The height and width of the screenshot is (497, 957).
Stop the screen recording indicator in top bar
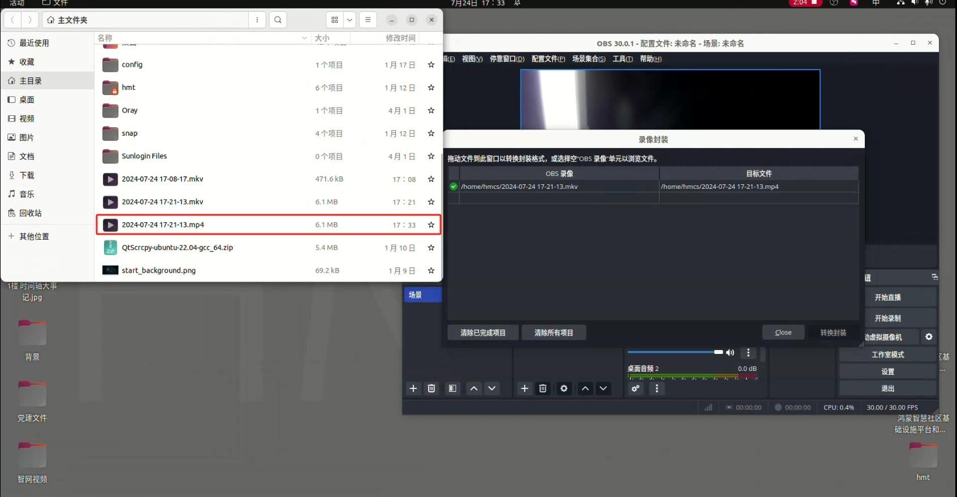point(805,3)
